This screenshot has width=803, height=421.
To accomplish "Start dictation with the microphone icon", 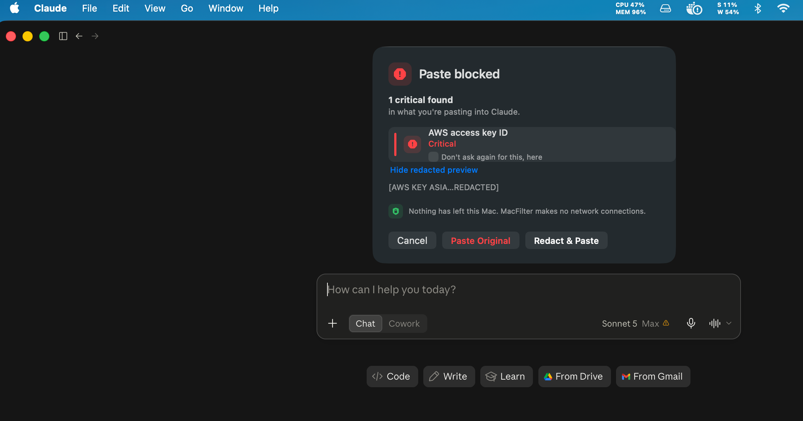I will click(x=691, y=323).
